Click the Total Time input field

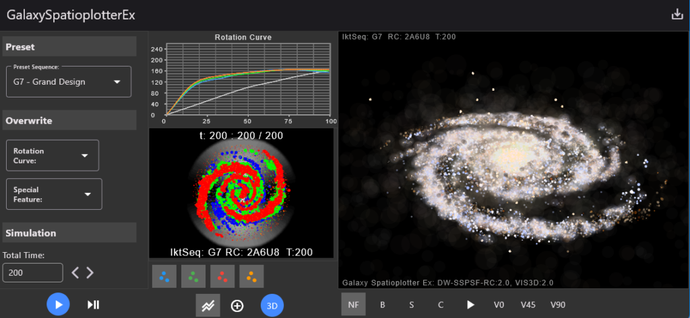click(x=33, y=272)
